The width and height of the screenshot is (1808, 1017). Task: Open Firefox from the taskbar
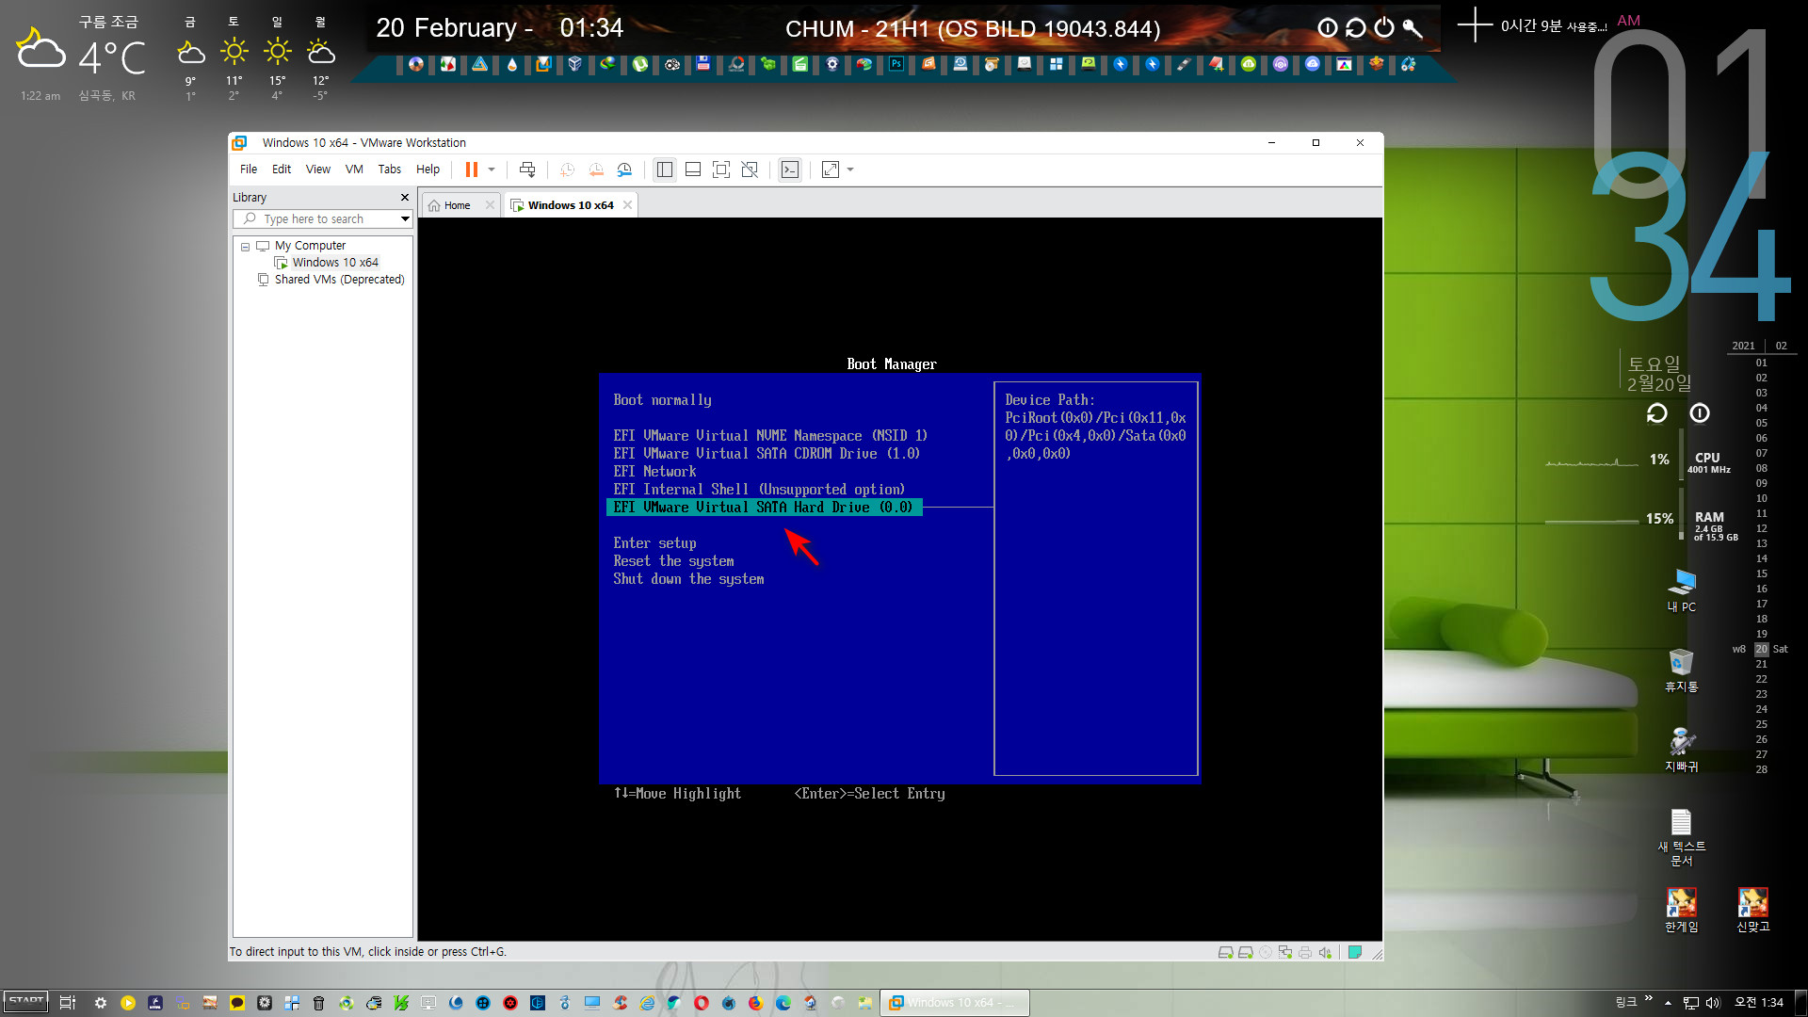tap(755, 1003)
